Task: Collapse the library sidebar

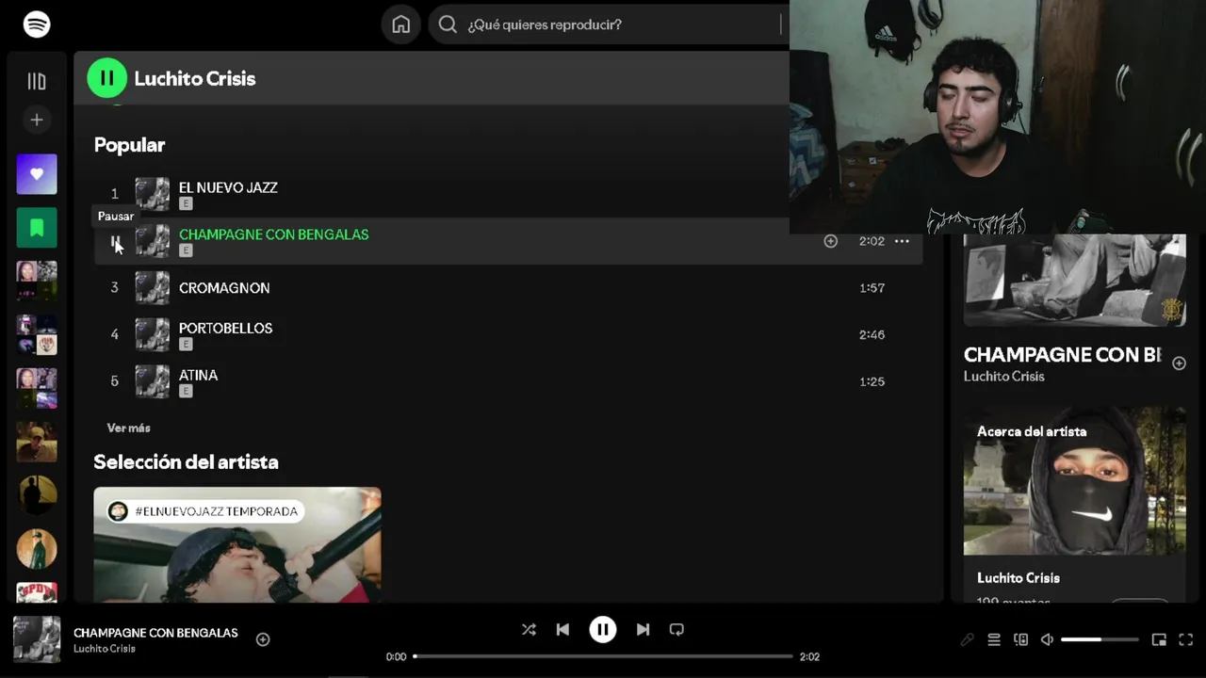Action: pyautogui.click(x=37, y=82)
